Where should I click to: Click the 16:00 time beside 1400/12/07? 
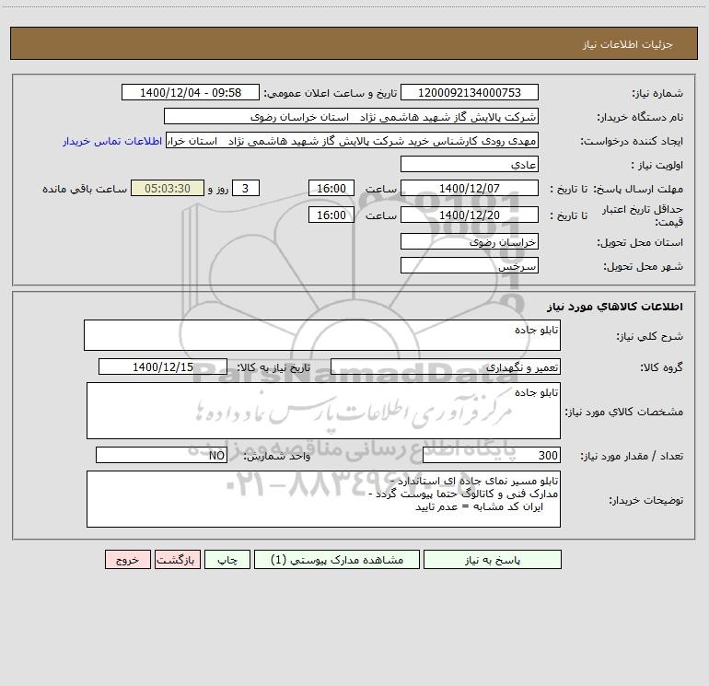click(331, 188)
